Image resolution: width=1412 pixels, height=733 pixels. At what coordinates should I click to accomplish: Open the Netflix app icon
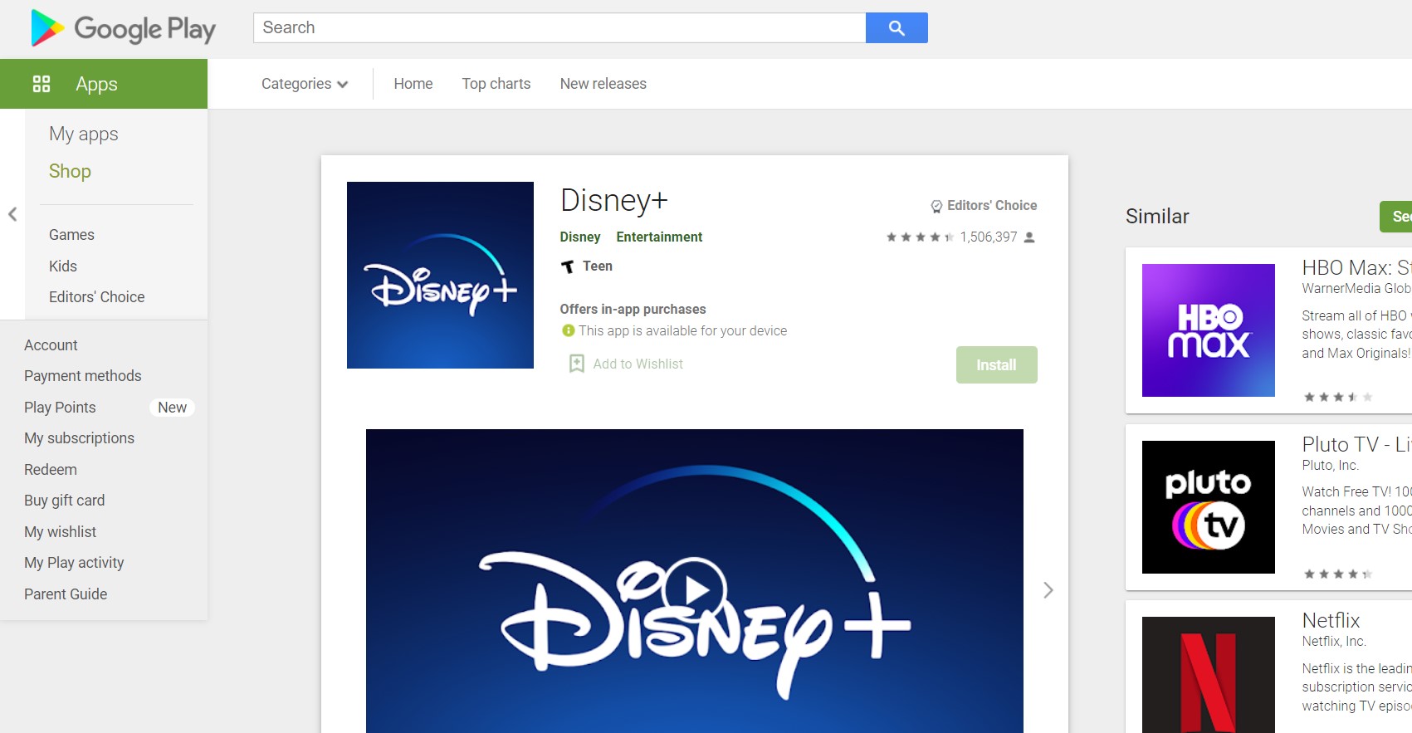1209,675
